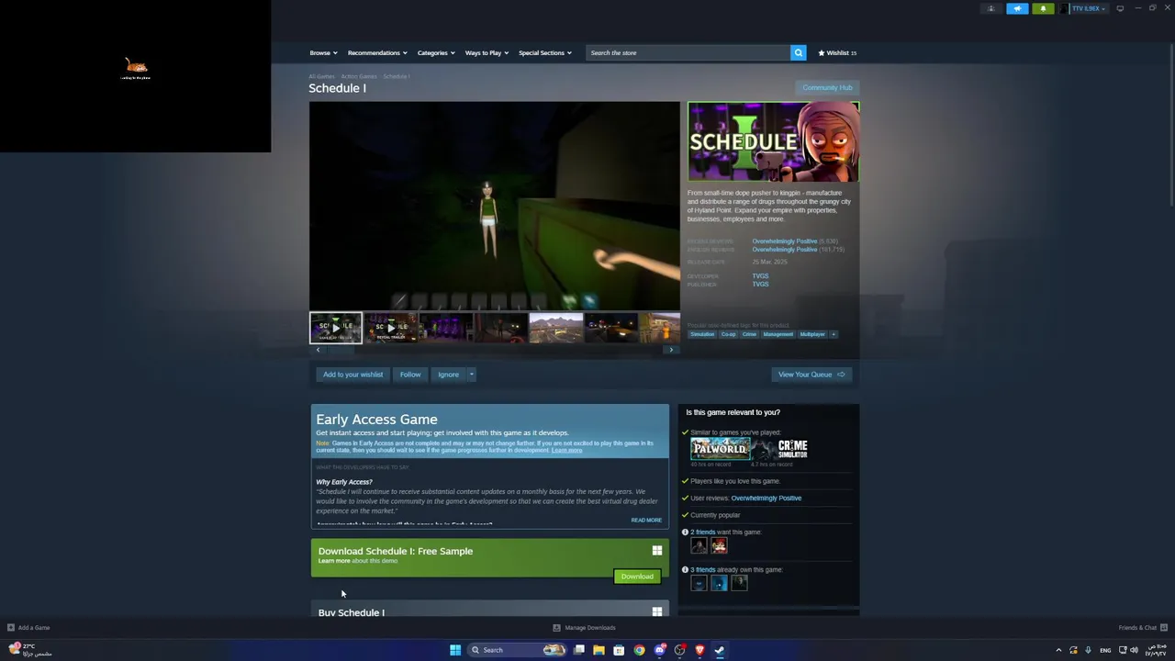Click Learn more in Early Access note

566,451
